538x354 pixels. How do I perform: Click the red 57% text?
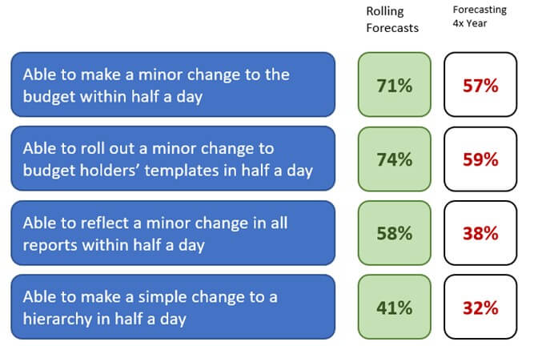[x=480, y=86]
